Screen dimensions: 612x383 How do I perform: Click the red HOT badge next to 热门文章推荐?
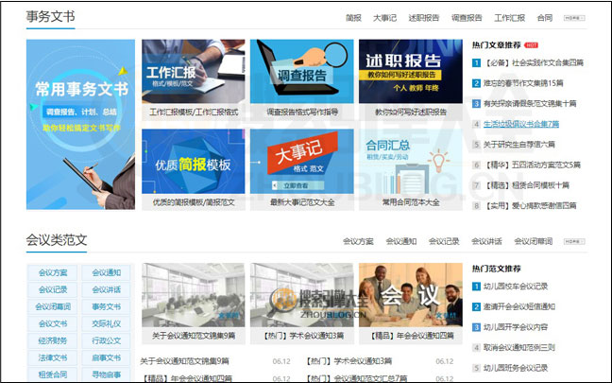(x=532, y=44)
